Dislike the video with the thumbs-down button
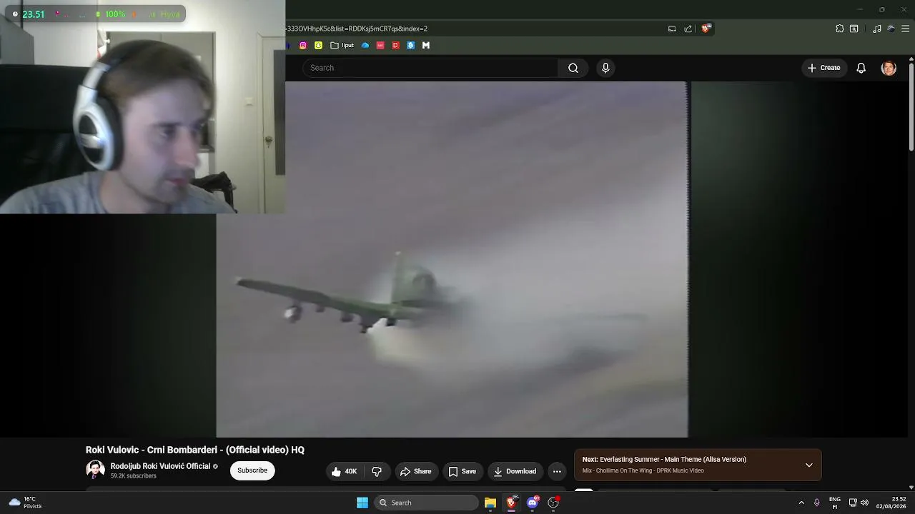This screenshot has width=915, height=514. (x=377, y=471)
